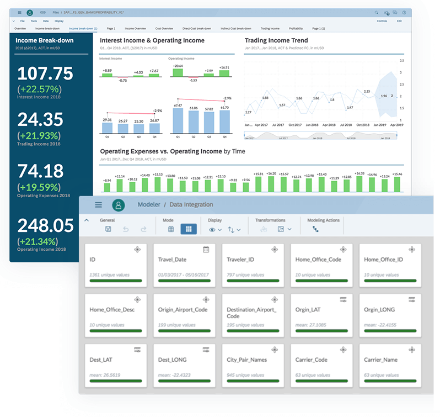Viewport: 440px width, 417px height.
Task: Open the Transformations dropdown menu
Action: tap(284, 229)
